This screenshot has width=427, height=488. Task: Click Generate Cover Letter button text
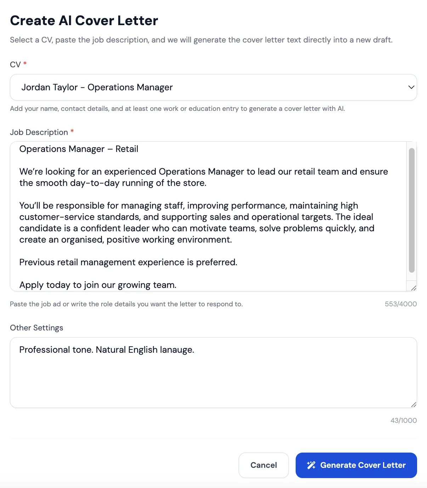pos(363,465)
